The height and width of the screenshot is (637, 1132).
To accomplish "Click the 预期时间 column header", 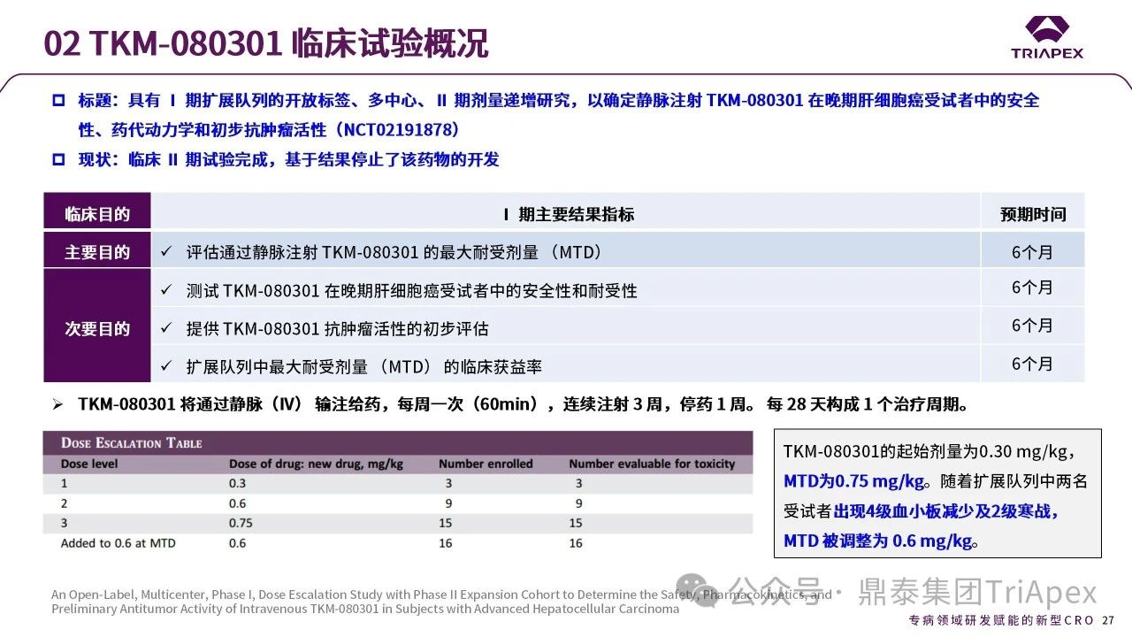I will click(1032, 214).
